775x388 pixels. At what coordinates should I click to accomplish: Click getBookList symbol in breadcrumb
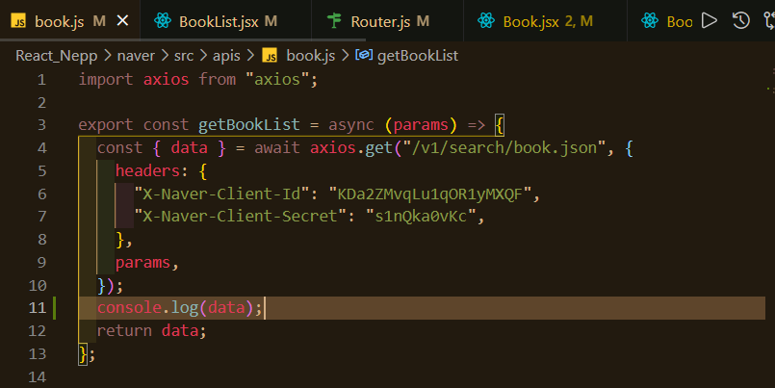(418, 56)
